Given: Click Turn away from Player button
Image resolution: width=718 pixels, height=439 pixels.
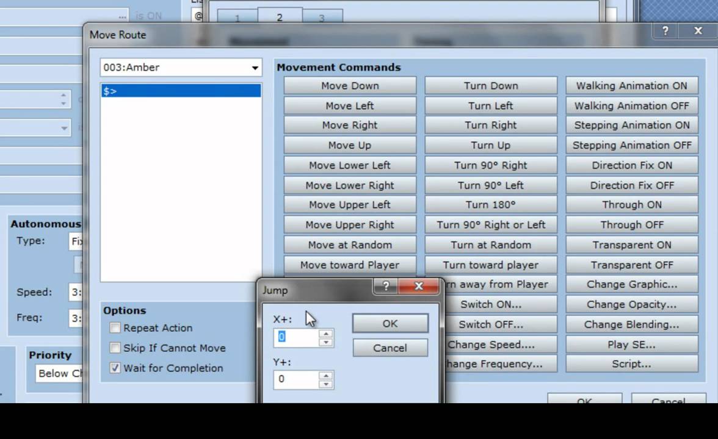Looking at the screenshot, I should coord(501,284).
